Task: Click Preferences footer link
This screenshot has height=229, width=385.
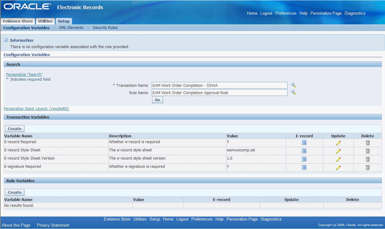Action: (x=202, y=219)
